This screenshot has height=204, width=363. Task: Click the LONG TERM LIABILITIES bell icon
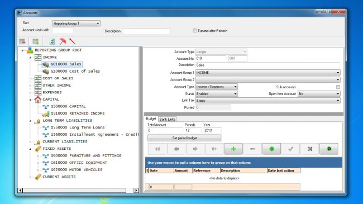click(38, 121)
